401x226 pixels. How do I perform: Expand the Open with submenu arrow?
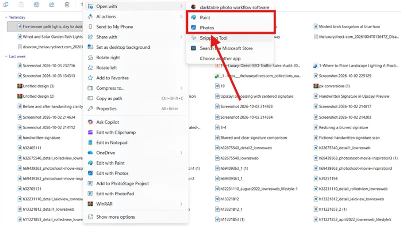[181, 6]
